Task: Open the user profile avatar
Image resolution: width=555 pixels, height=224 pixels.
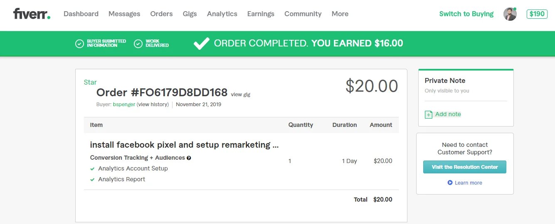Action: click(x=510, y=14)
